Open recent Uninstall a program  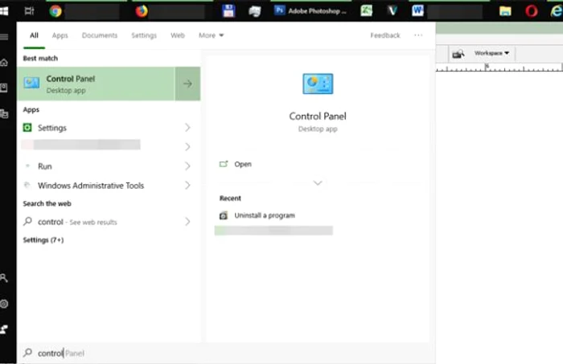pyautogui.click(x=257, y=215)
